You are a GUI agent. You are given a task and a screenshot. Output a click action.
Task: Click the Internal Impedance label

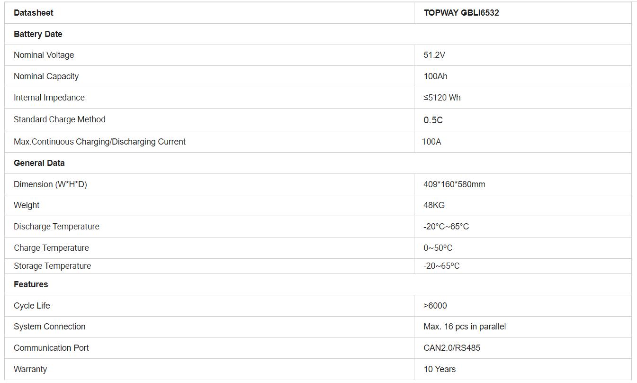[x=49, y=98]
